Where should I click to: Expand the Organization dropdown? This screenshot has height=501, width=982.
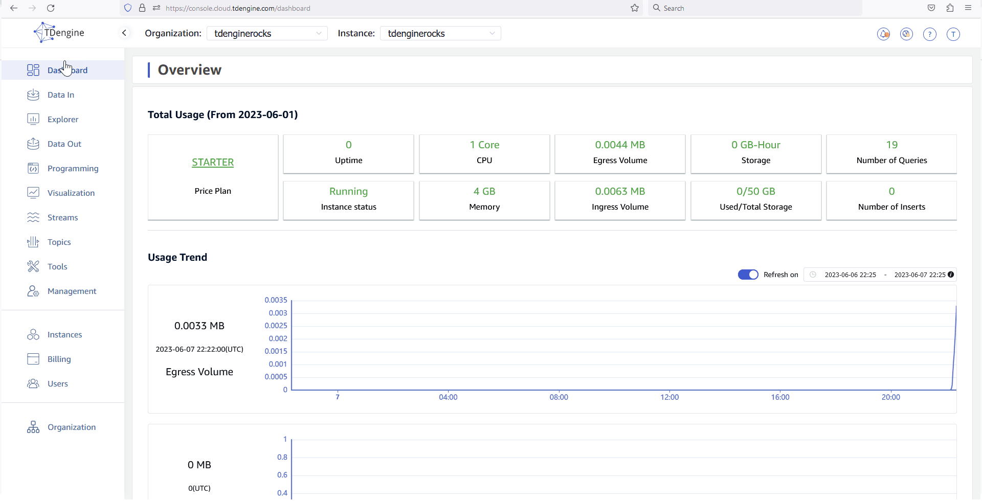click(x=267, y=34)
